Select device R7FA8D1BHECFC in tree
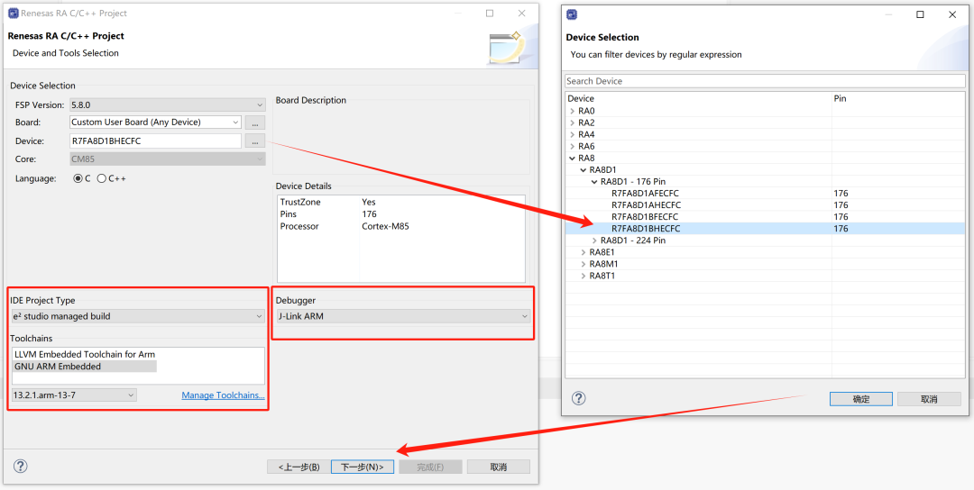The width and height of the screenshot is (974, 490). tap(646, 229)
